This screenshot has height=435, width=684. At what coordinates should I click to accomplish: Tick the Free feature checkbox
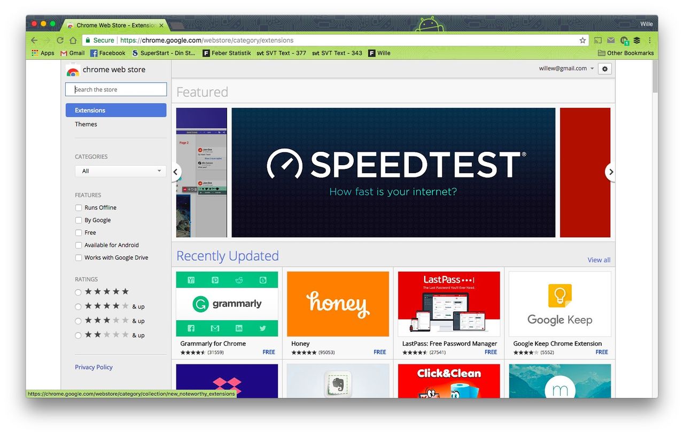pos(79,232)
